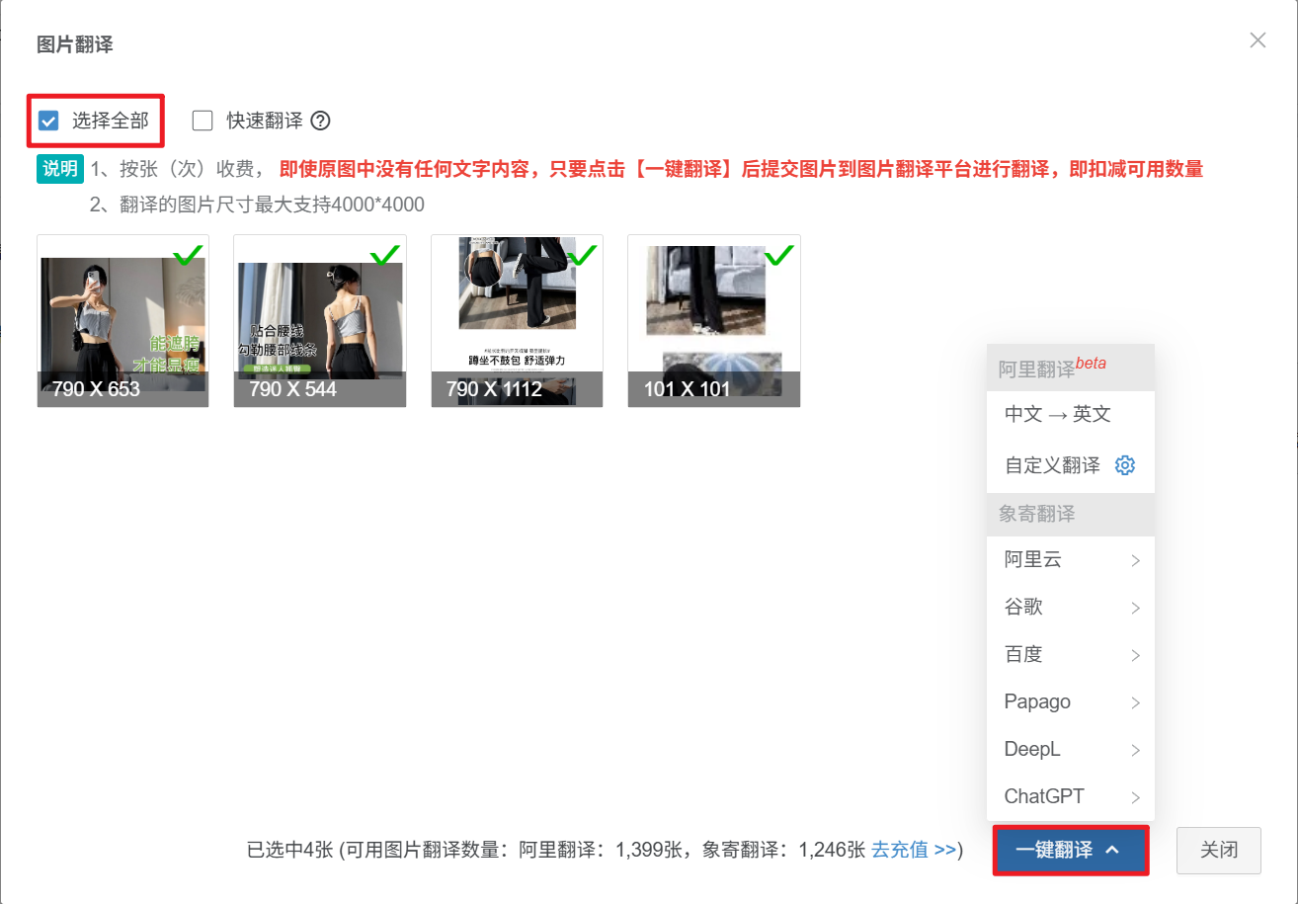Uncheck the 选择全部 checkbox

[x=48, y=121]
